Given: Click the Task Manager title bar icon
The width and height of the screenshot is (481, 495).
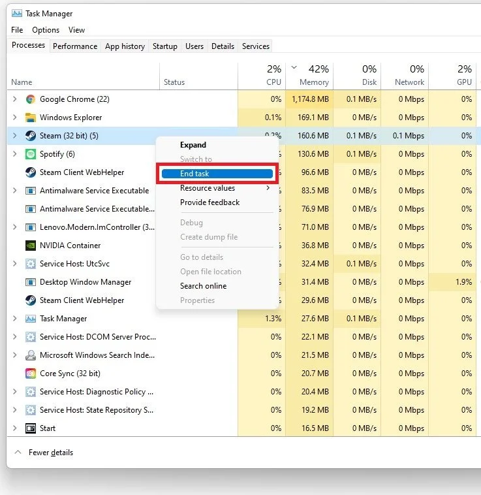Looking at the screenshot, I should pos(17,13).
